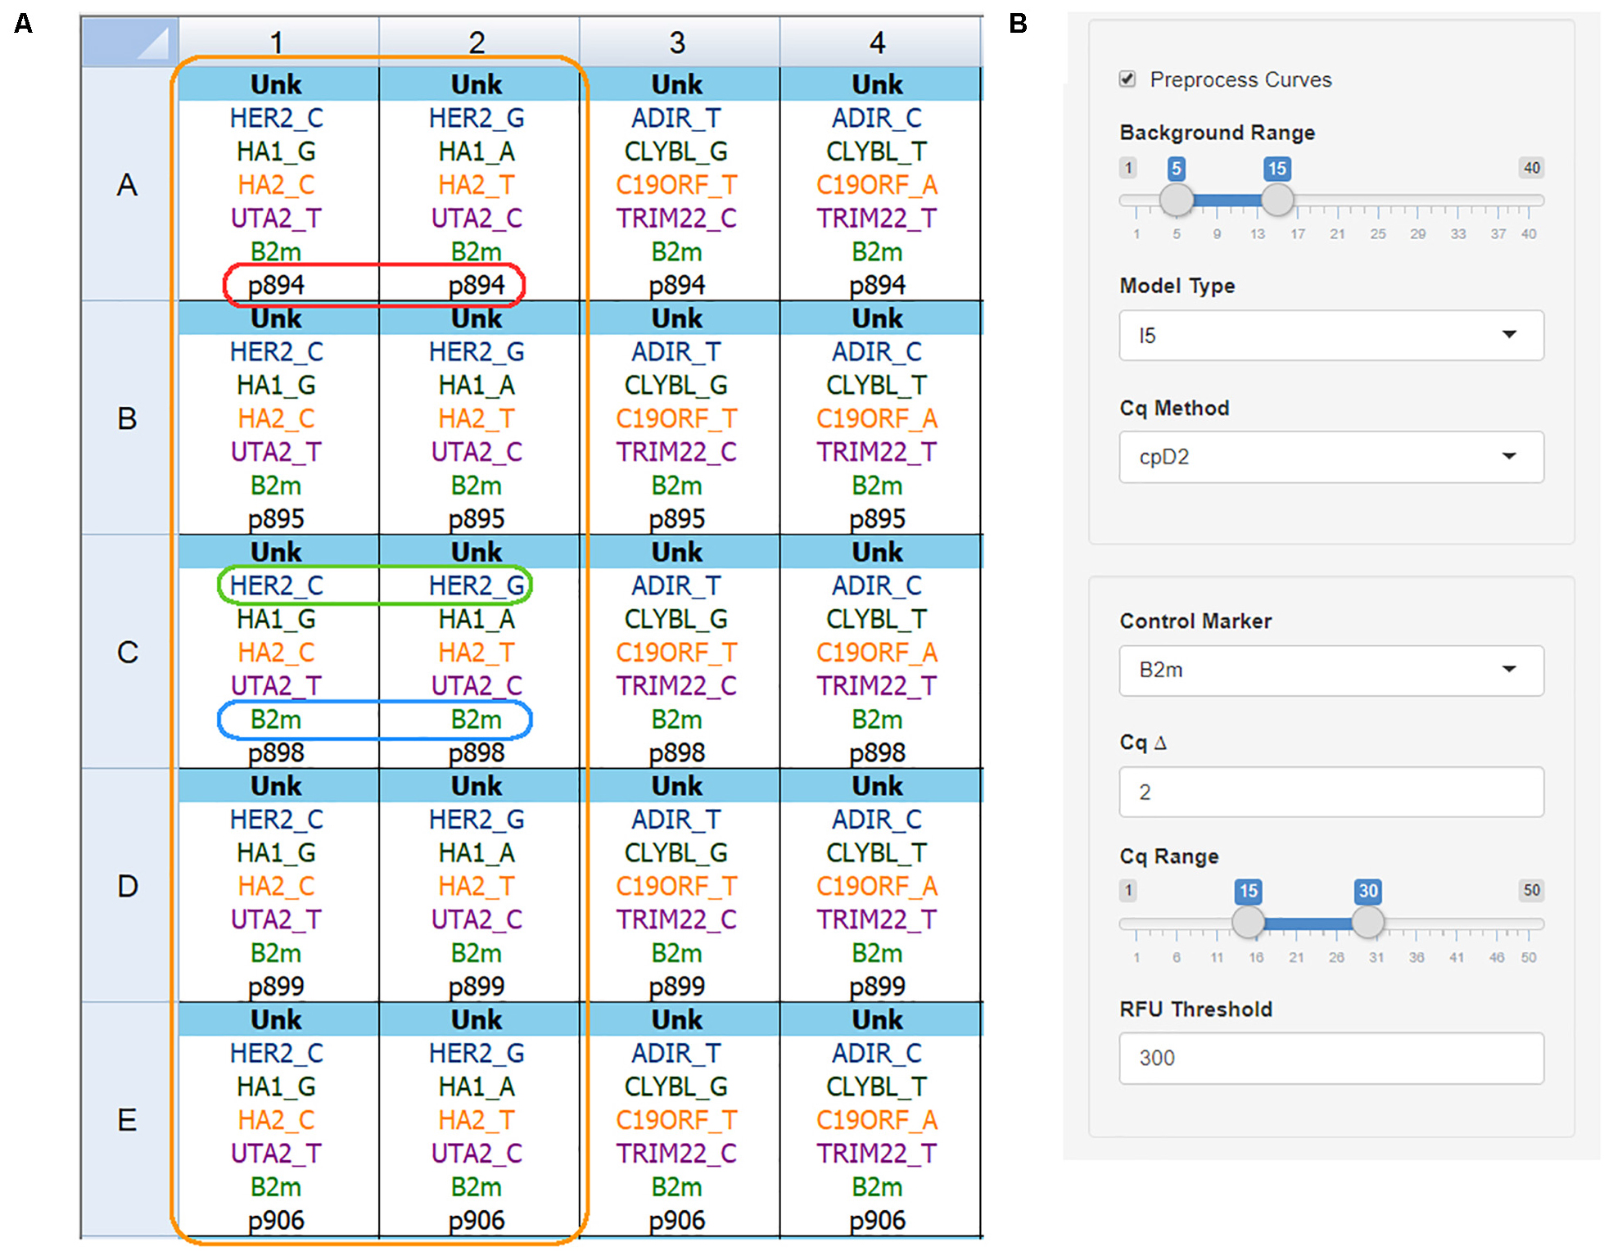The height and width of the screenshot is (1256, 1613).
Task: Click p906 in well E3
Action: click(x=676, y=1220)
